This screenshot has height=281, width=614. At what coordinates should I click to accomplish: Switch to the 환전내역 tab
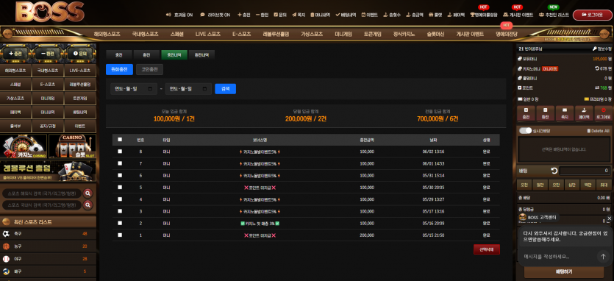[x=201, y=55]
